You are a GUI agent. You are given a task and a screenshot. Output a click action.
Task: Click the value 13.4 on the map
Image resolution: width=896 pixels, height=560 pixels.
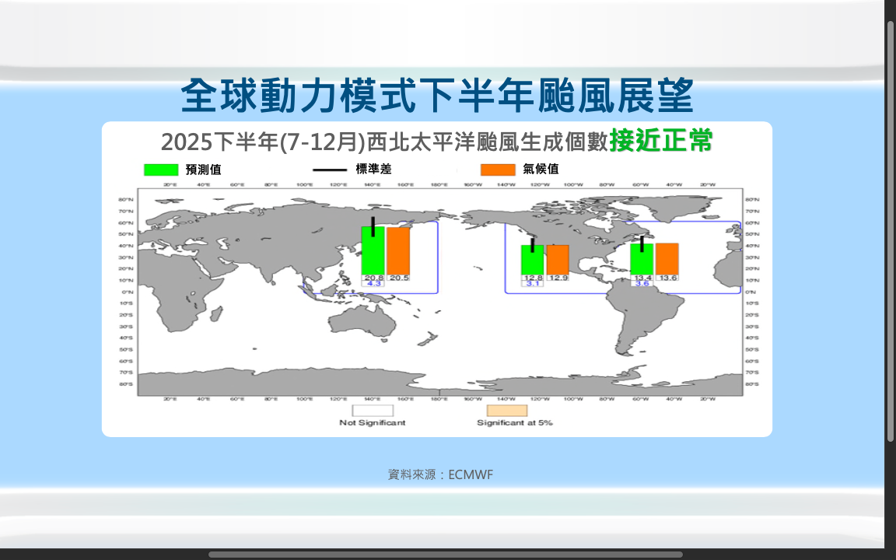[642, 278]
